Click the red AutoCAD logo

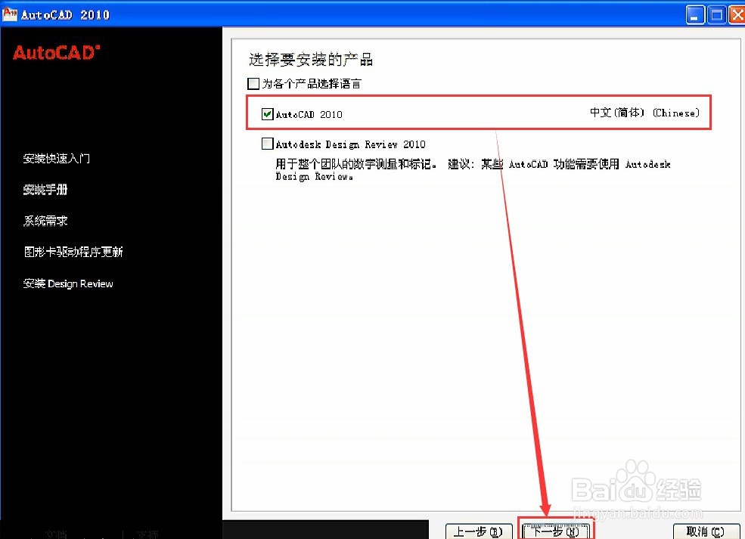pos(57,53)
